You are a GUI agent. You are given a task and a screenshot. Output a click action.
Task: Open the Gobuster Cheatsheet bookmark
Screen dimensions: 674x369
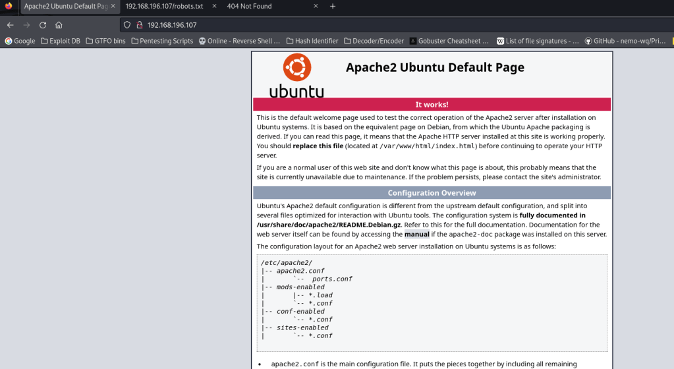(449, 41)
